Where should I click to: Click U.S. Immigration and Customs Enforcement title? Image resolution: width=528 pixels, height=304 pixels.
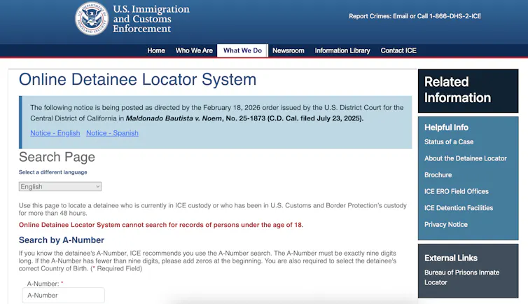pos(151,19)
